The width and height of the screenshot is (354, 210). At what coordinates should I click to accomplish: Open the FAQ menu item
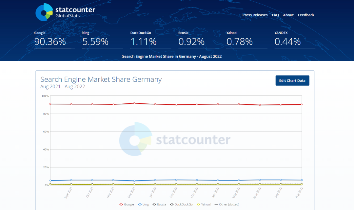(275, 15)
